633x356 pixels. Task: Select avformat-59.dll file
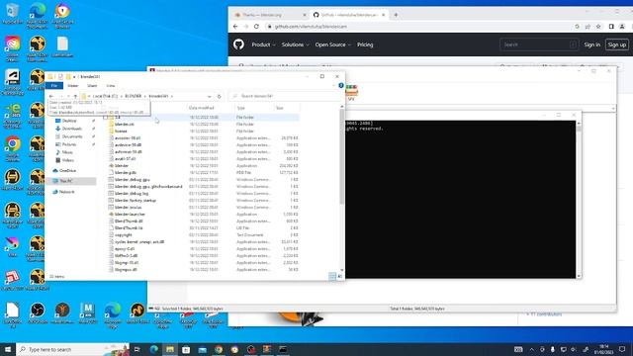[x=128, y=151]
